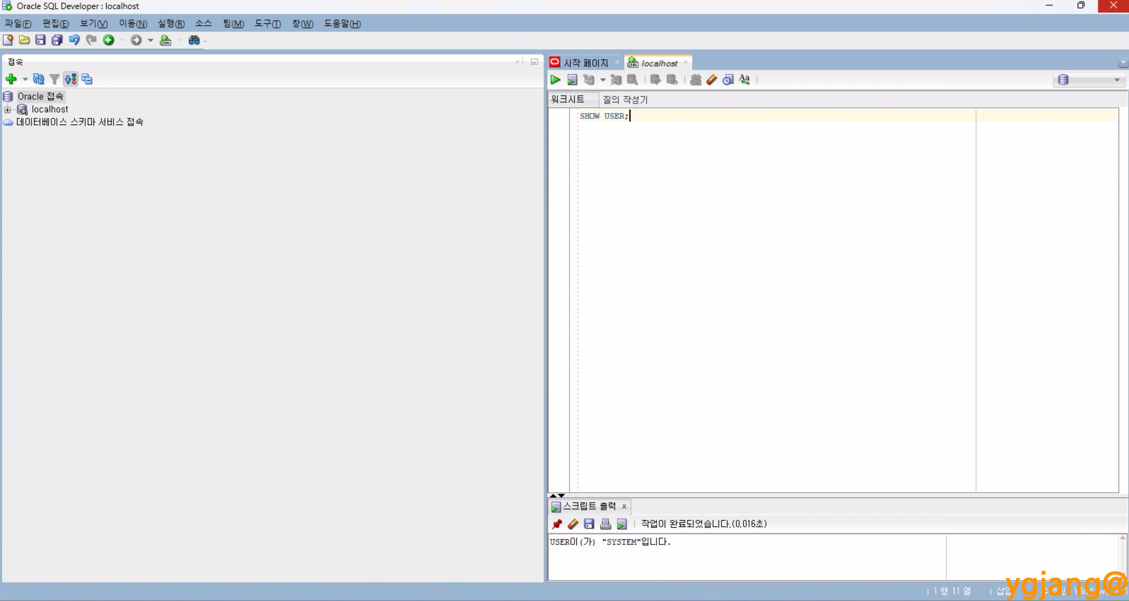This screenshot has width=1129, height=601.
Task: Save using the single floppy disk icon
Action: point(40,40)
